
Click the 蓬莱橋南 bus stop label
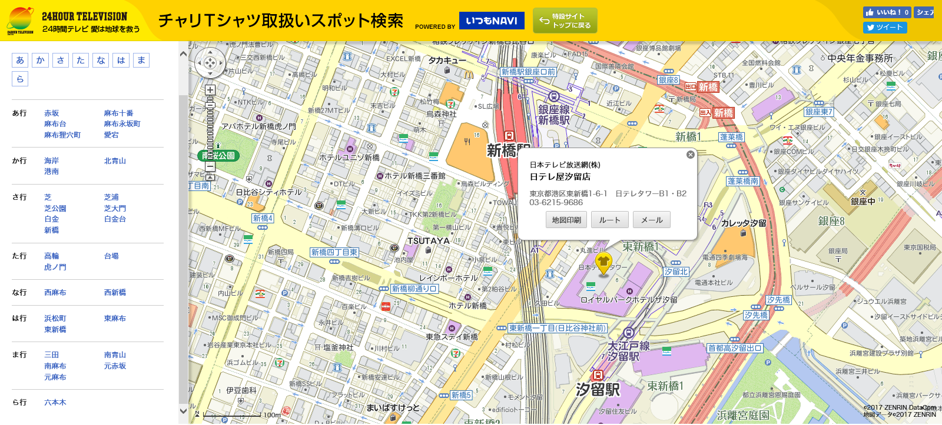pyautogui.click(x=743, y=181)
